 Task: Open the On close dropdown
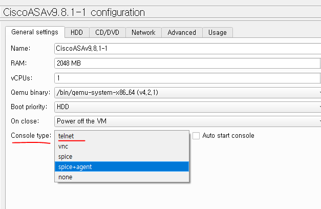(187, 121)
